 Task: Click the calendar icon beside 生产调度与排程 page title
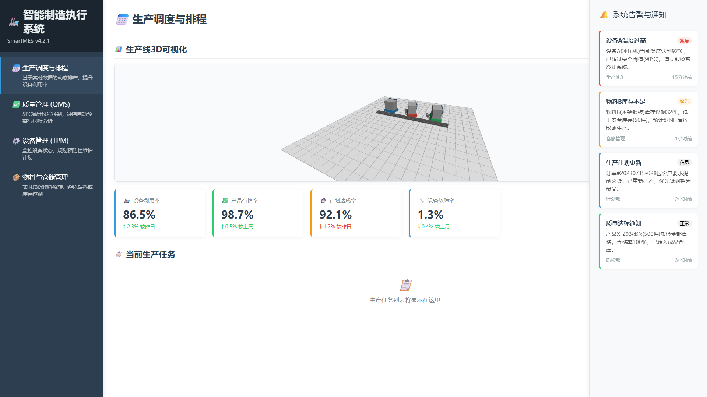pos(122,20)
